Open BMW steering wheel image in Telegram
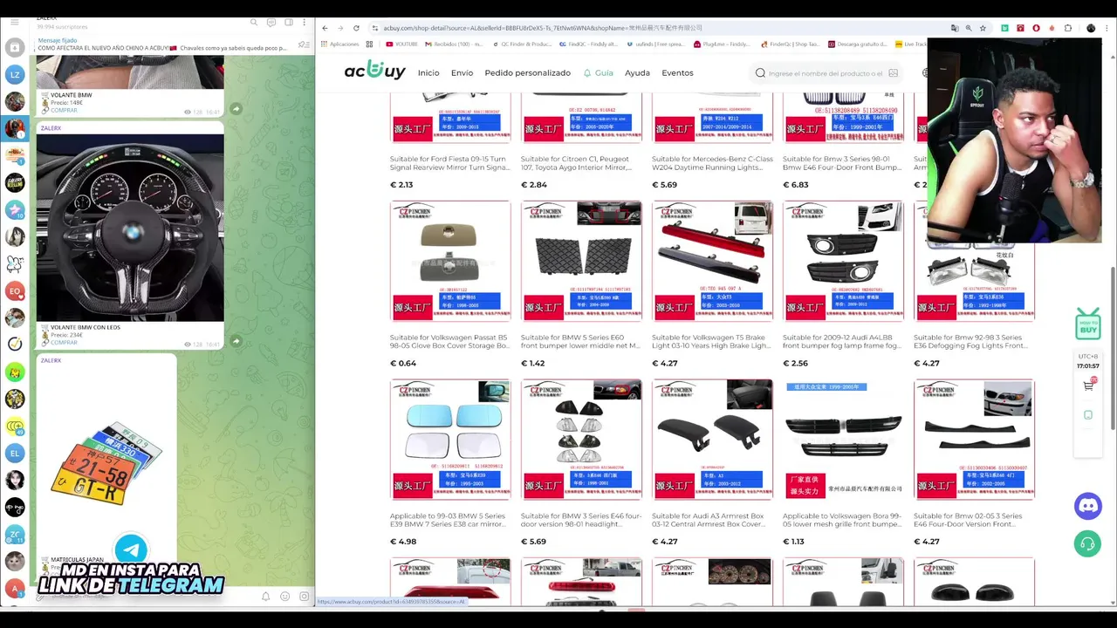1117x628 pixels. (130, 228)
